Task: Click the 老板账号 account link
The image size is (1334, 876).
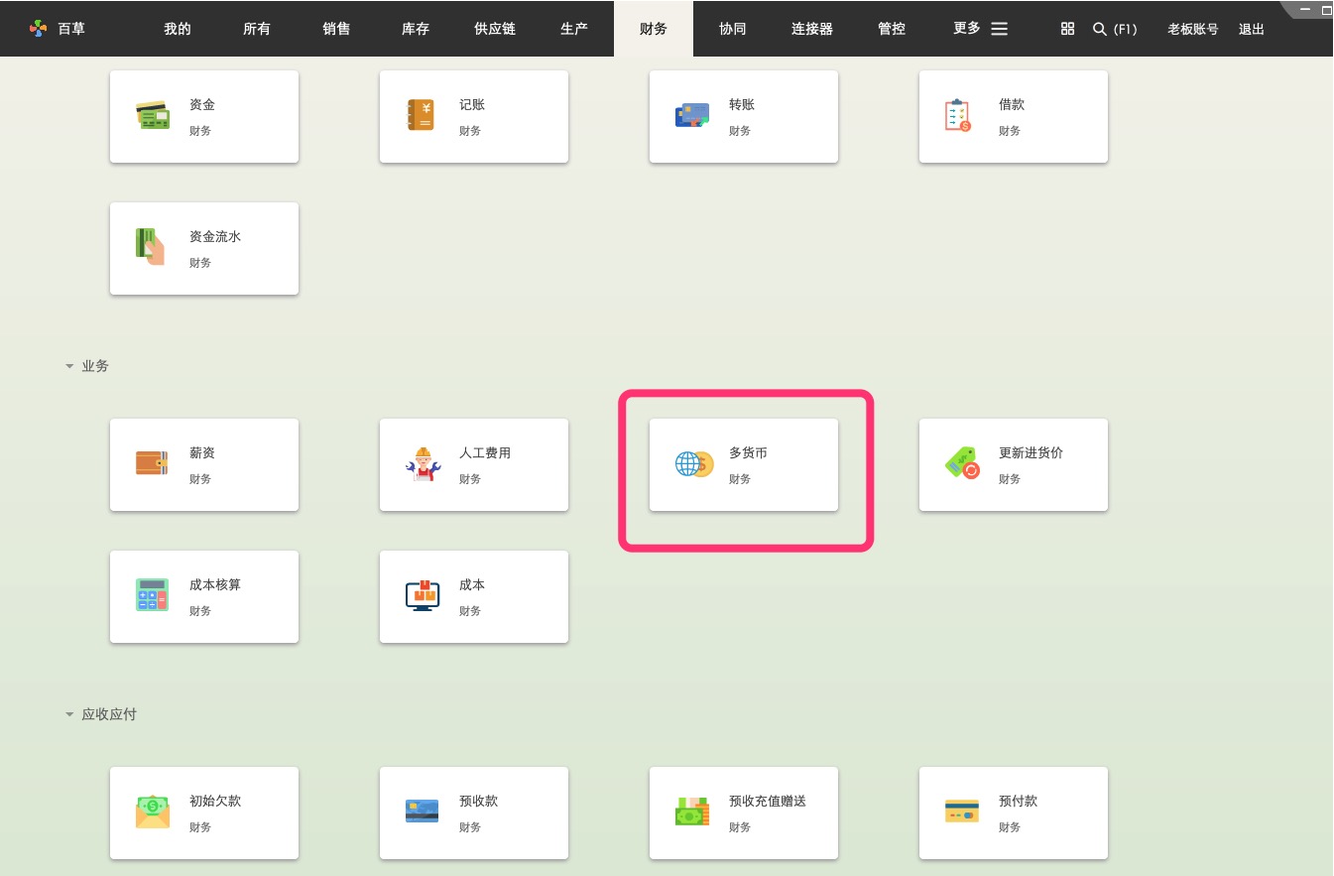Action: 1193,29
